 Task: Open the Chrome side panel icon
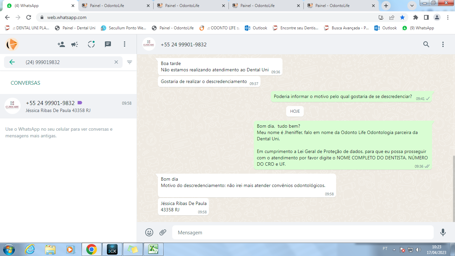[426, 17]
